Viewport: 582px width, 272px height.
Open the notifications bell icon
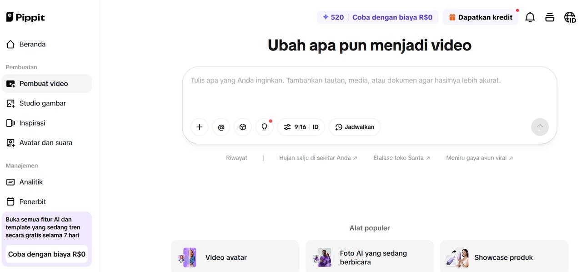530,16
